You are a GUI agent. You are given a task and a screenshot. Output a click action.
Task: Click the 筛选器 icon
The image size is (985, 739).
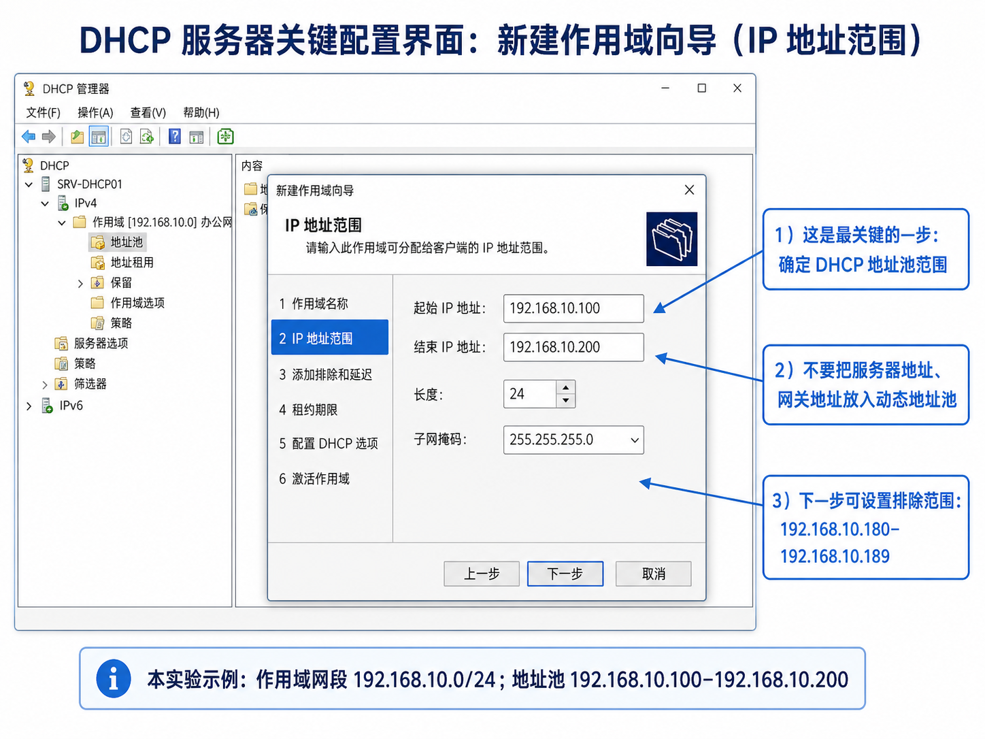(61, 384)
